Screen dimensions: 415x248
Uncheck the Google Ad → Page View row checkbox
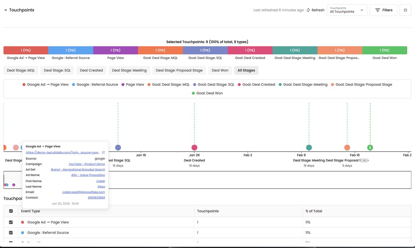tap(11, 222)
